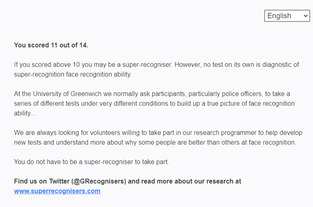This screenshot has height=207, width=313.
Task: Click the '@GRecognisers' Twitter handle text
Action: (99, 181)
